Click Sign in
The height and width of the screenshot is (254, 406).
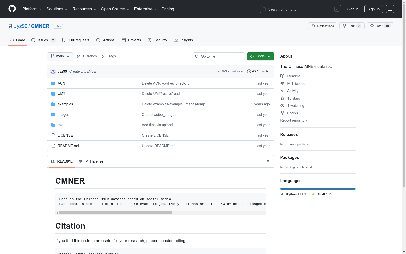pos(353,9)
